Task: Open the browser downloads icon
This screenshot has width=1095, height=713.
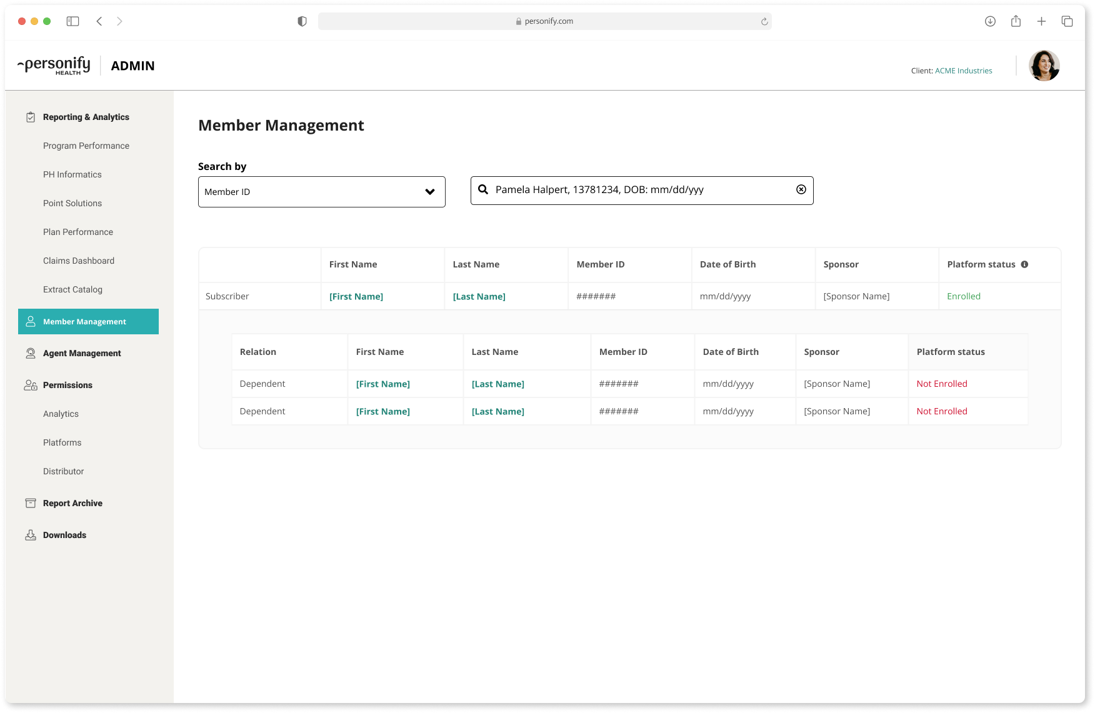Action: (x=990, y=21)
